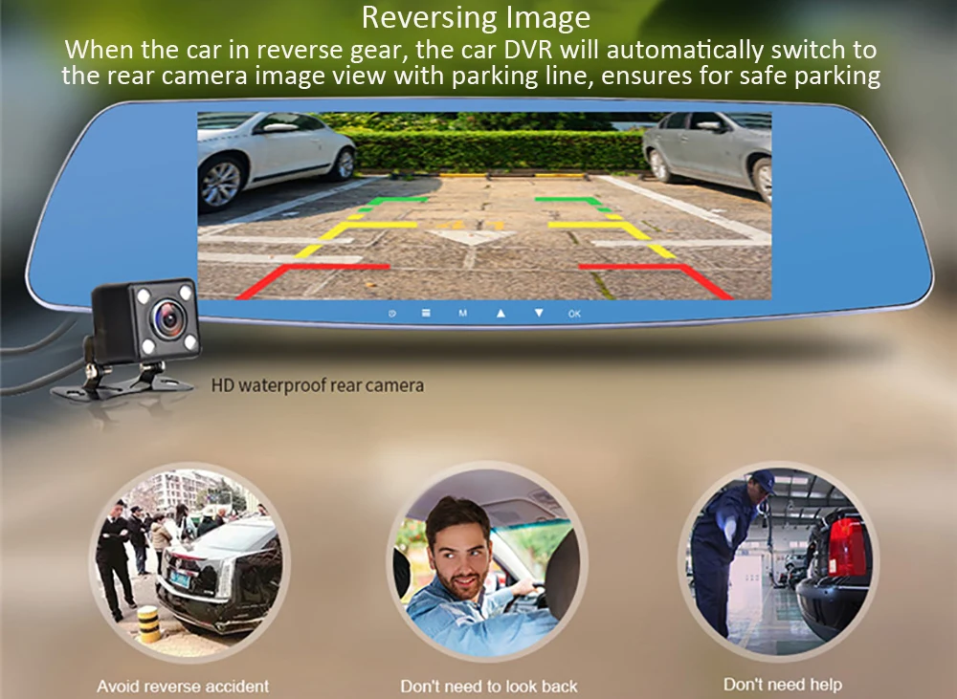Click 'Don't need help' caption
This screenshot has width=957, height=699.
pyautogui.click(x=783, y=685)
